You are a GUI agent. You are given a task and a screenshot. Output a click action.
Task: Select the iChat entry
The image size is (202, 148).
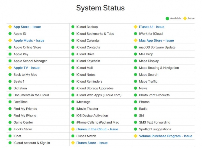(x=17, y=136)
